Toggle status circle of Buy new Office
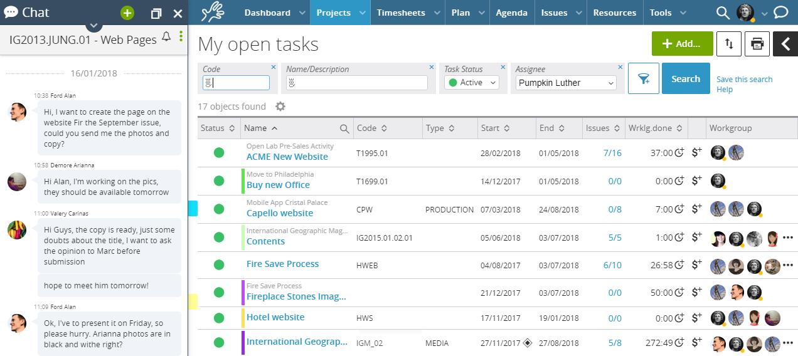Image resolution: width=798 pixels, height=356 pixels. coord(219,181)
